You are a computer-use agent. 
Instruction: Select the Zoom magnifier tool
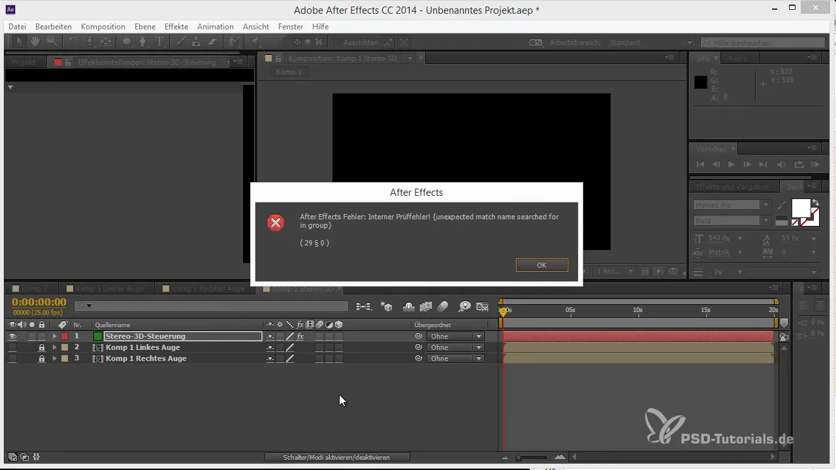(51, 42)
